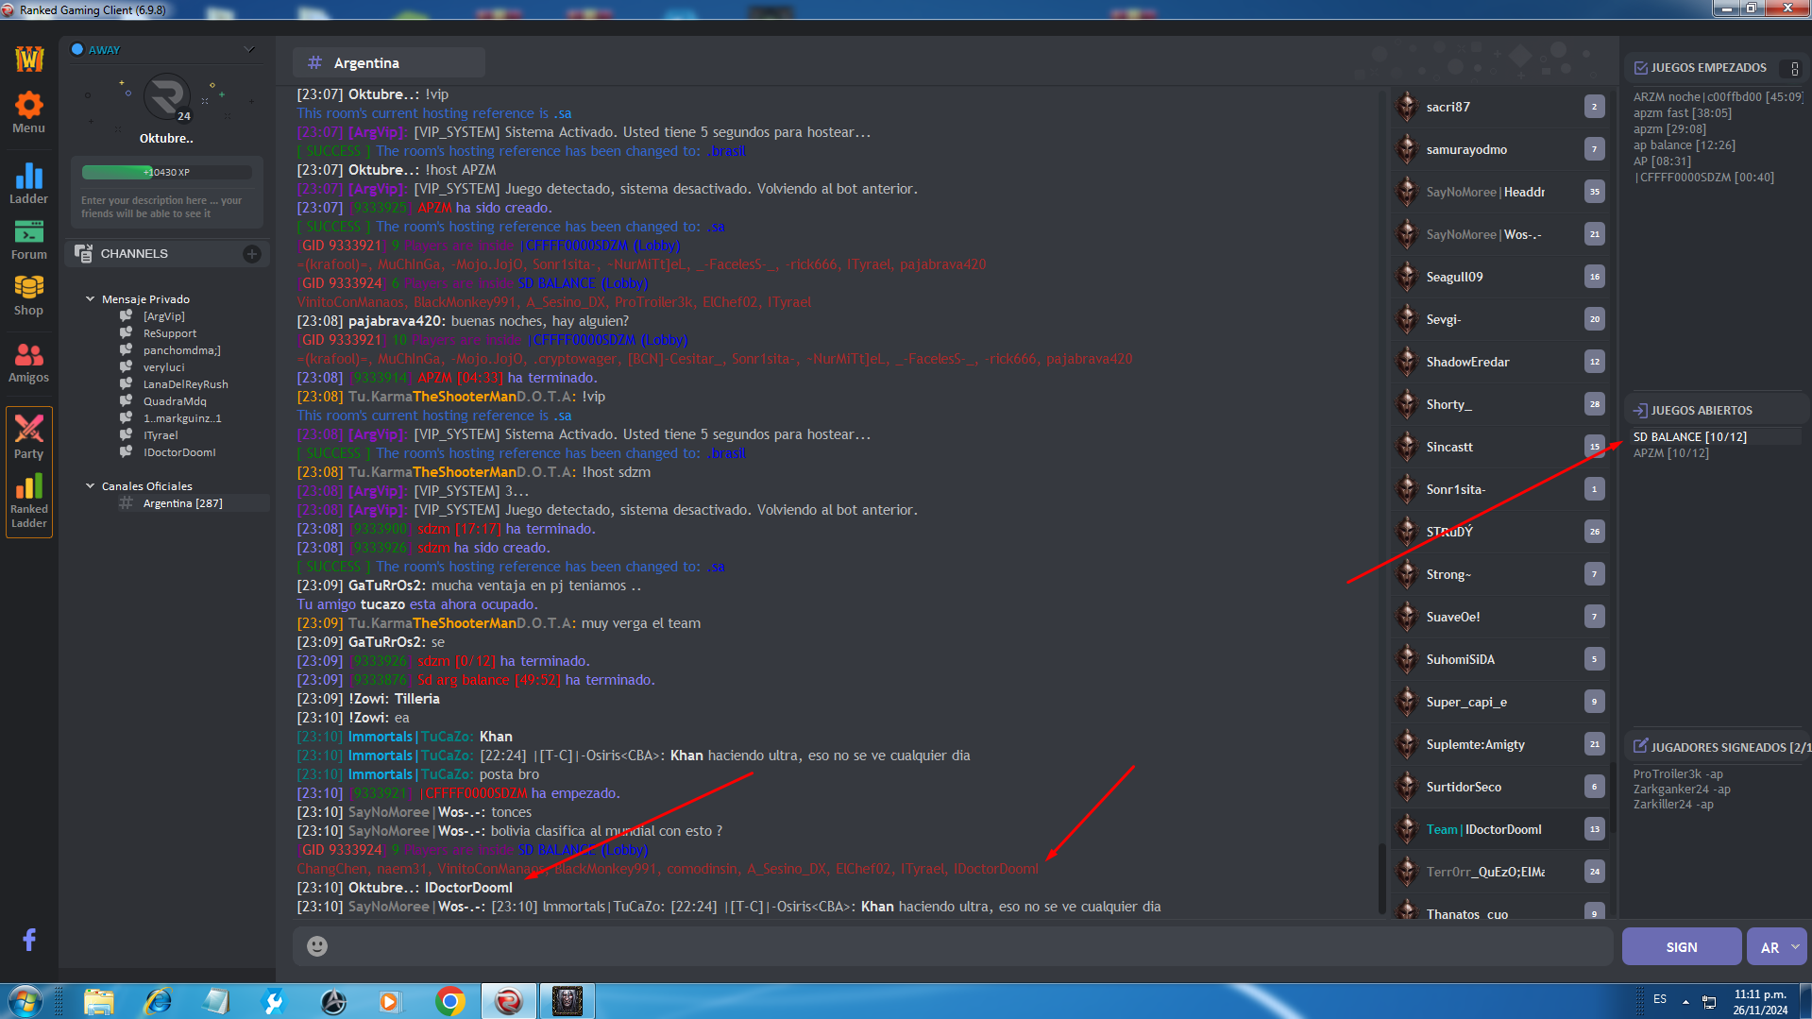Open the AWAY status dropdown
The width and height of the screenshot is (1812, 1019).
coord(249,49)
